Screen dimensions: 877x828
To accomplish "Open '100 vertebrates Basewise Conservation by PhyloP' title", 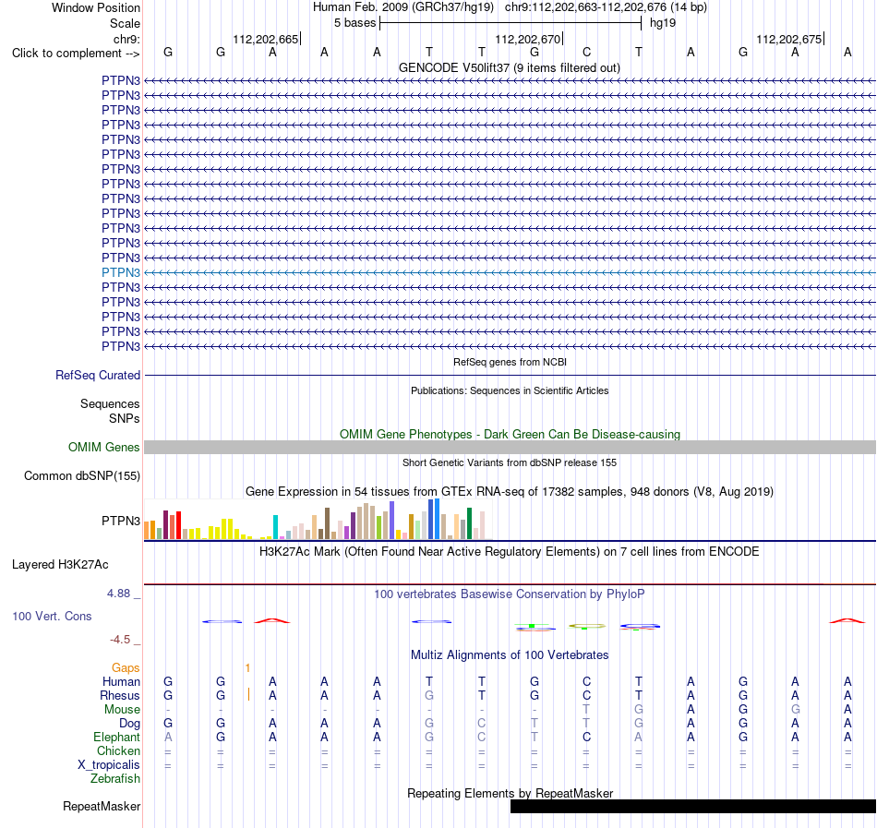I will [510, 594].
